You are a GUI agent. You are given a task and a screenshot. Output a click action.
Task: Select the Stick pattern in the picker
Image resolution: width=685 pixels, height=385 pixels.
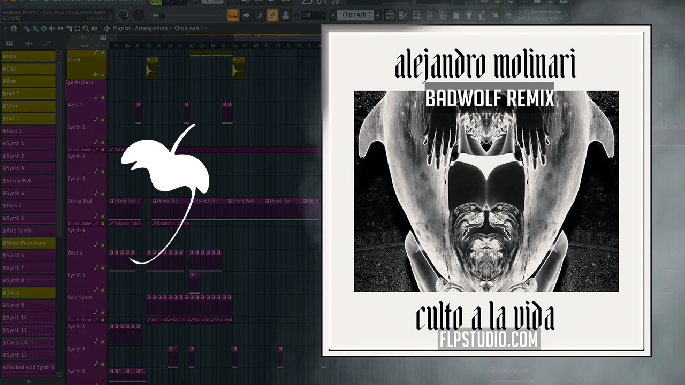tap(28, 106)
